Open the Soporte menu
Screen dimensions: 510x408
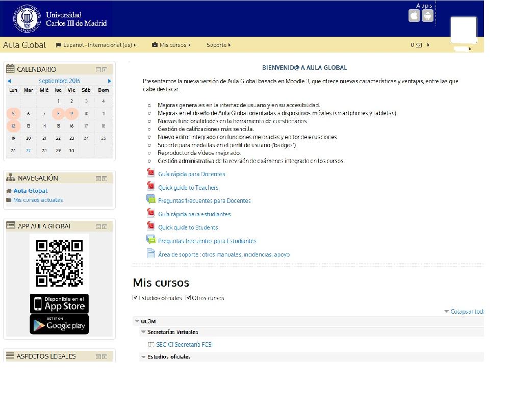[219, 45]
